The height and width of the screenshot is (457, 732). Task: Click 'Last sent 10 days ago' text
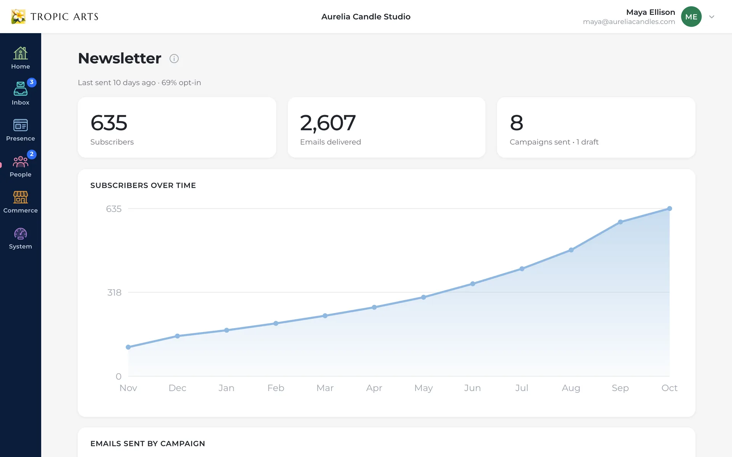coord(117,83)
